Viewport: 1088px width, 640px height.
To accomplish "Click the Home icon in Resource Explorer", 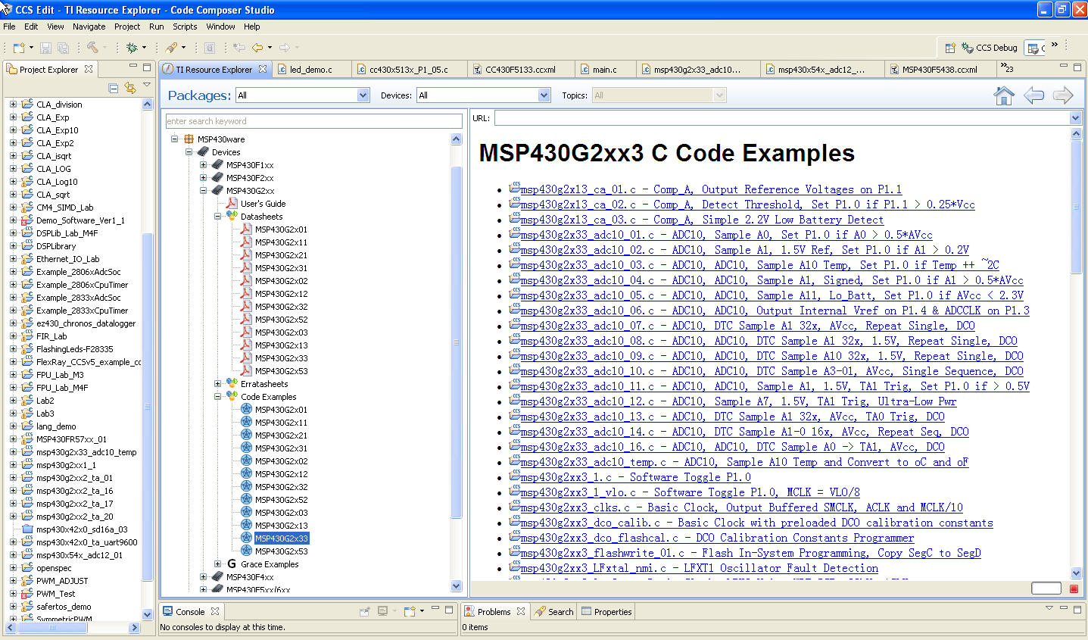I will [1004, 95].
